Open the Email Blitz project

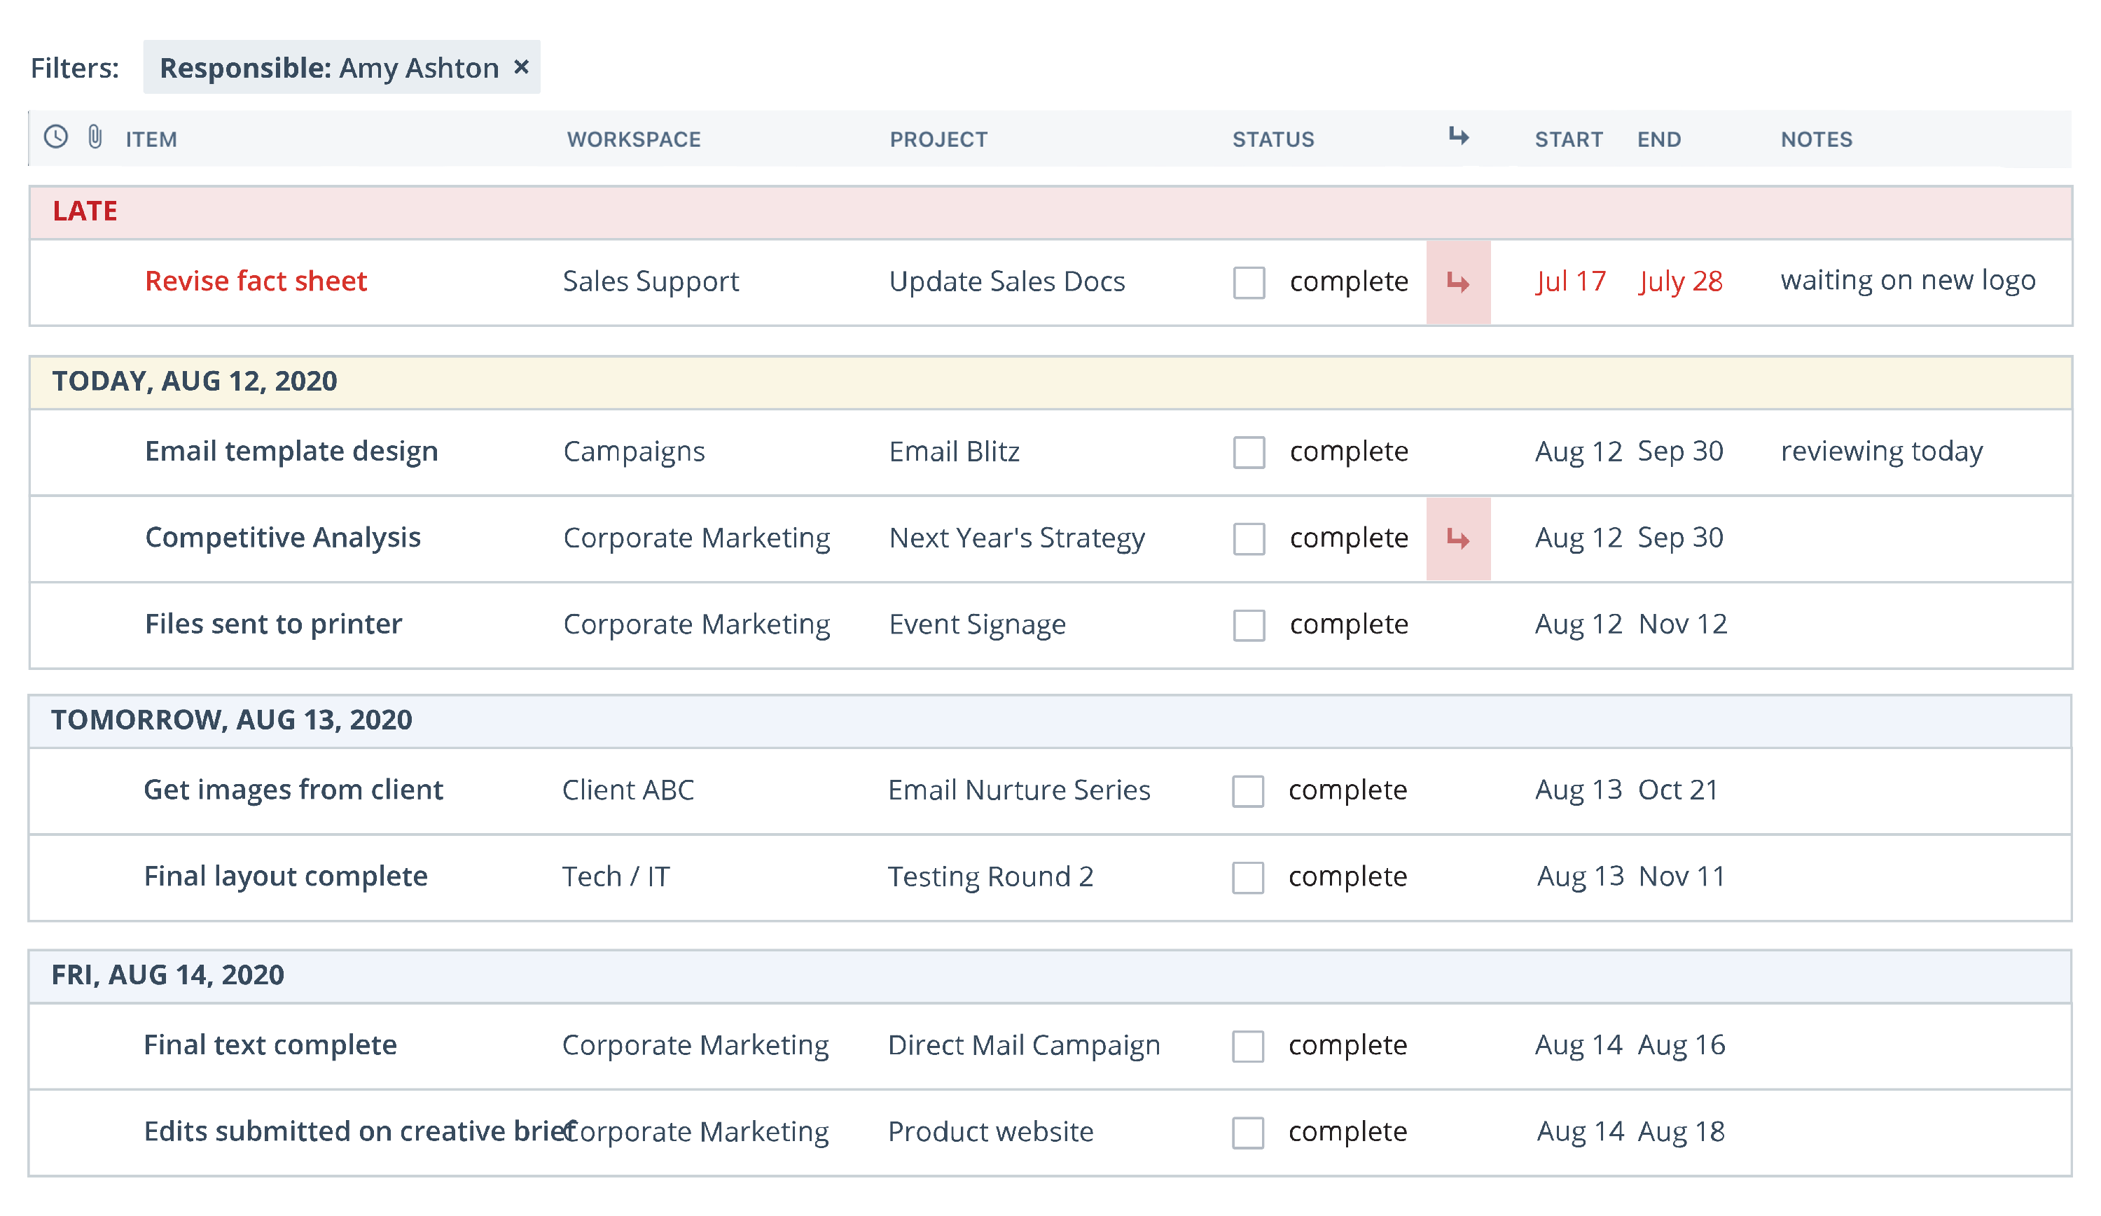coord(955,452)
